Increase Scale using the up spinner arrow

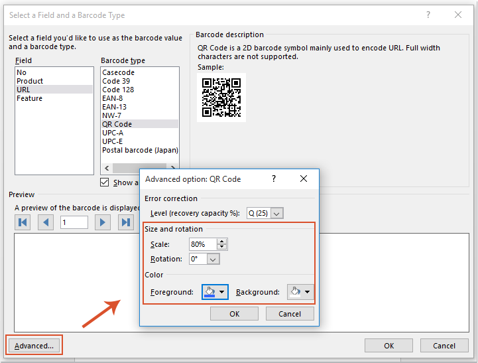(222, 241)
